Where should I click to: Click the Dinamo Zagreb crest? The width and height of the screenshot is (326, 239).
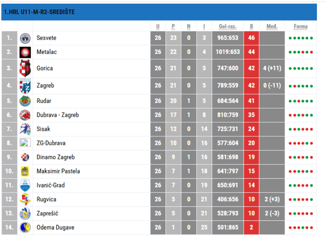[25, 157]
